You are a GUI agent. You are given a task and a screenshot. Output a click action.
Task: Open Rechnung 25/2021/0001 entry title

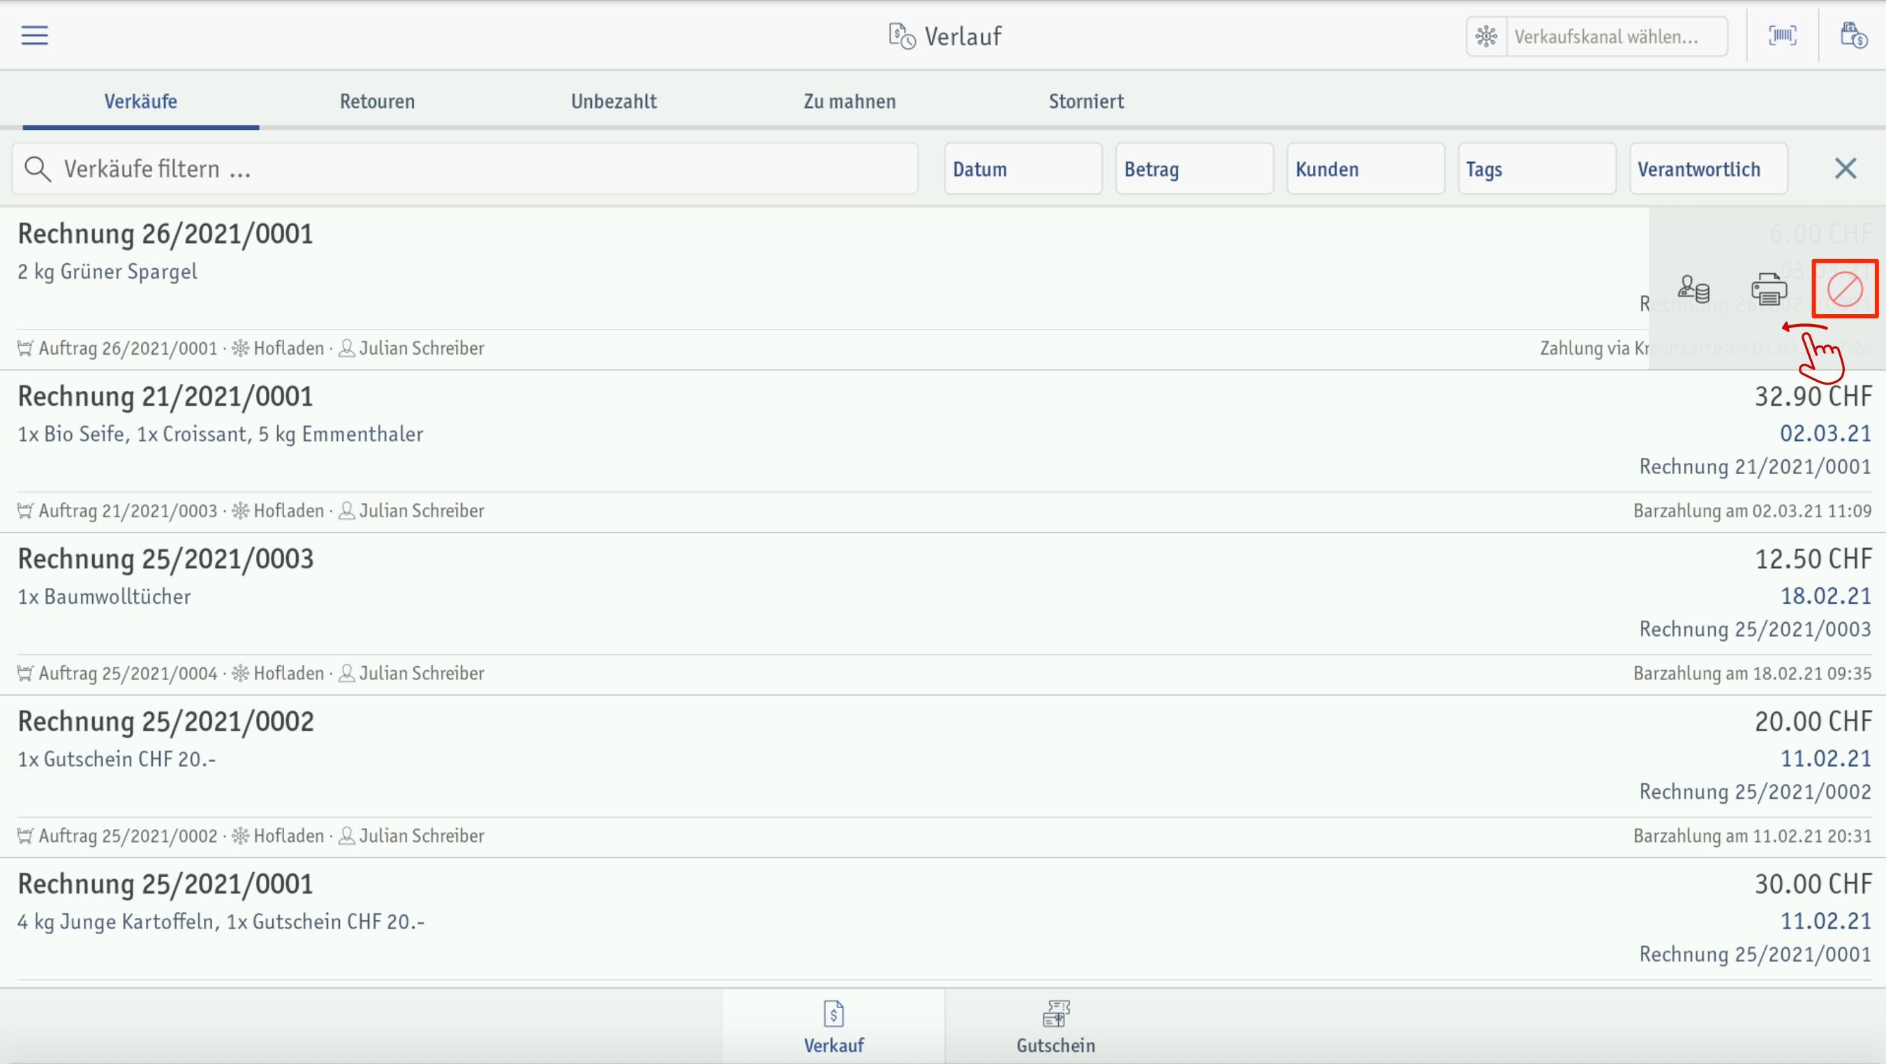click(x=165, y=884)
